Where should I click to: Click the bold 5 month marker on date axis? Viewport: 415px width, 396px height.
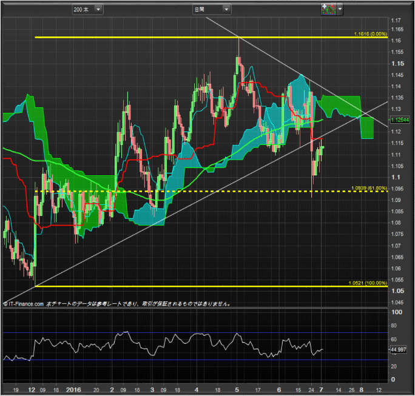(237, 390)
